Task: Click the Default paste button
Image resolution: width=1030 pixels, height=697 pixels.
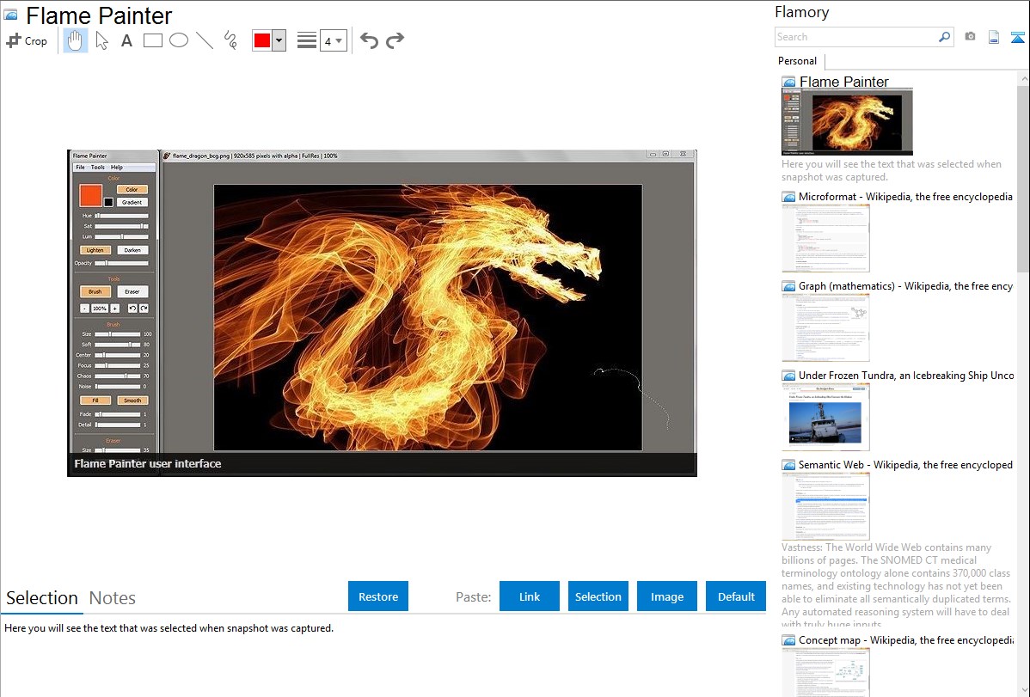Action: pyautogui.click(x=736, y=596)
